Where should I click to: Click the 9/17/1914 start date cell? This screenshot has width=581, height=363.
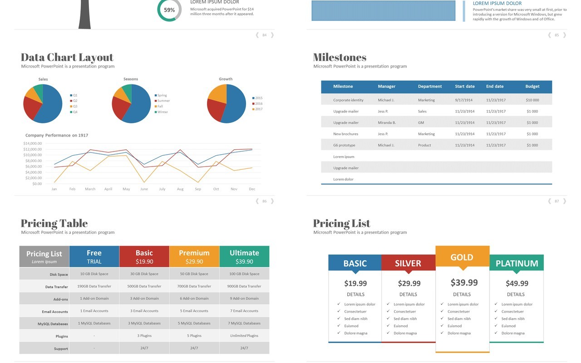pos(464,100)
